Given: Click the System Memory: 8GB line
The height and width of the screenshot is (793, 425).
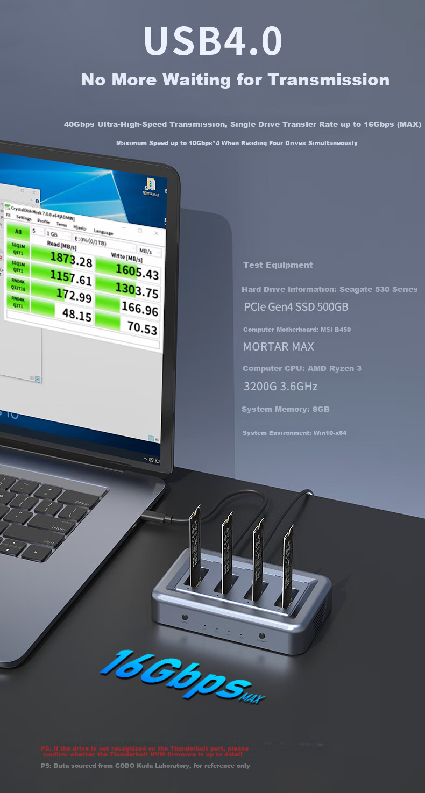Looking at the screenshot, I should [x=285, y=409].
